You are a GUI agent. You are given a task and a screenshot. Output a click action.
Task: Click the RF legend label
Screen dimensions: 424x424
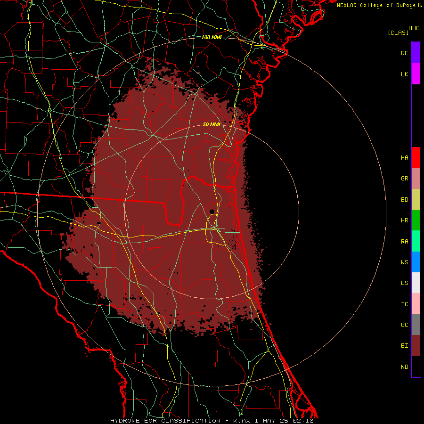[404, 53]
